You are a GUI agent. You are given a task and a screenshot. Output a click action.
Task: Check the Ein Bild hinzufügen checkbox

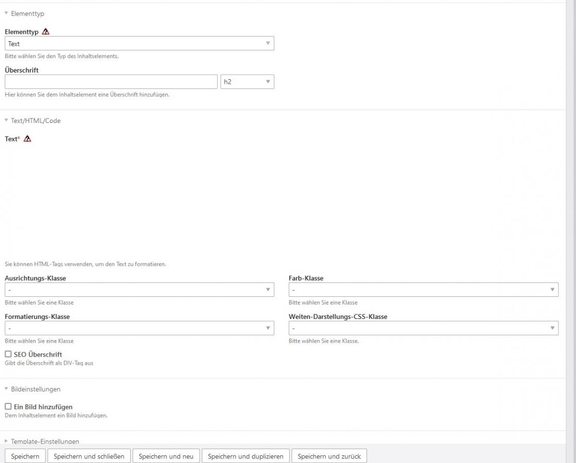(x=8, y=407)
